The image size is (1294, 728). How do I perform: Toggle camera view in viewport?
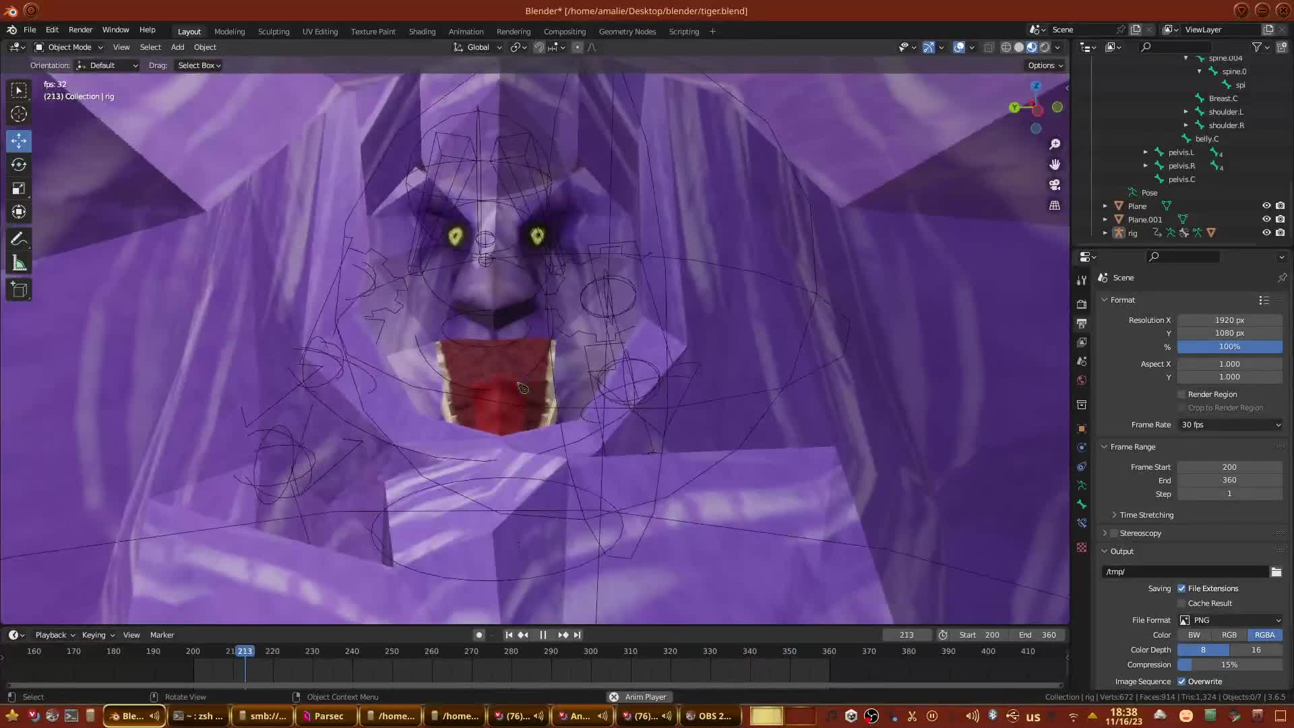(1055, 185)
